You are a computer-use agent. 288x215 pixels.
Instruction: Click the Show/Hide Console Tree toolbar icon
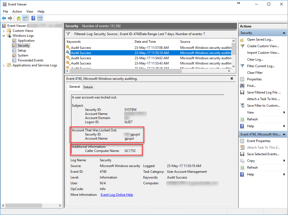pyautogui.click(x=25, y=18)
